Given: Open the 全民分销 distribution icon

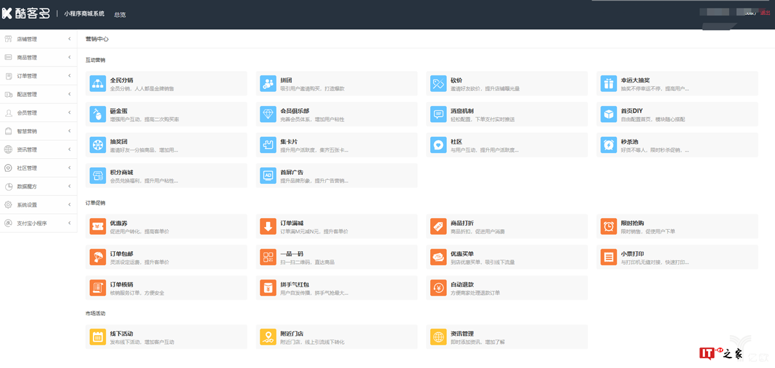Looking at the screenshot, I should [98, 83].
